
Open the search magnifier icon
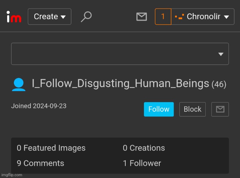[86, 17]
